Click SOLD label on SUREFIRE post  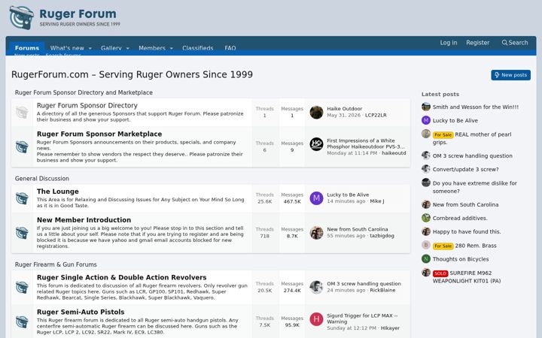(440, 273)
